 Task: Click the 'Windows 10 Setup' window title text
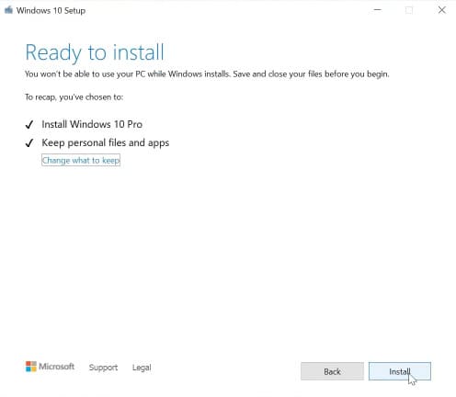[51, 10]
